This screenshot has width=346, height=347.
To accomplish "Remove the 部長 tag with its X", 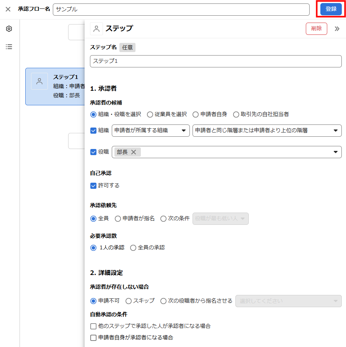I will (134, 152).
